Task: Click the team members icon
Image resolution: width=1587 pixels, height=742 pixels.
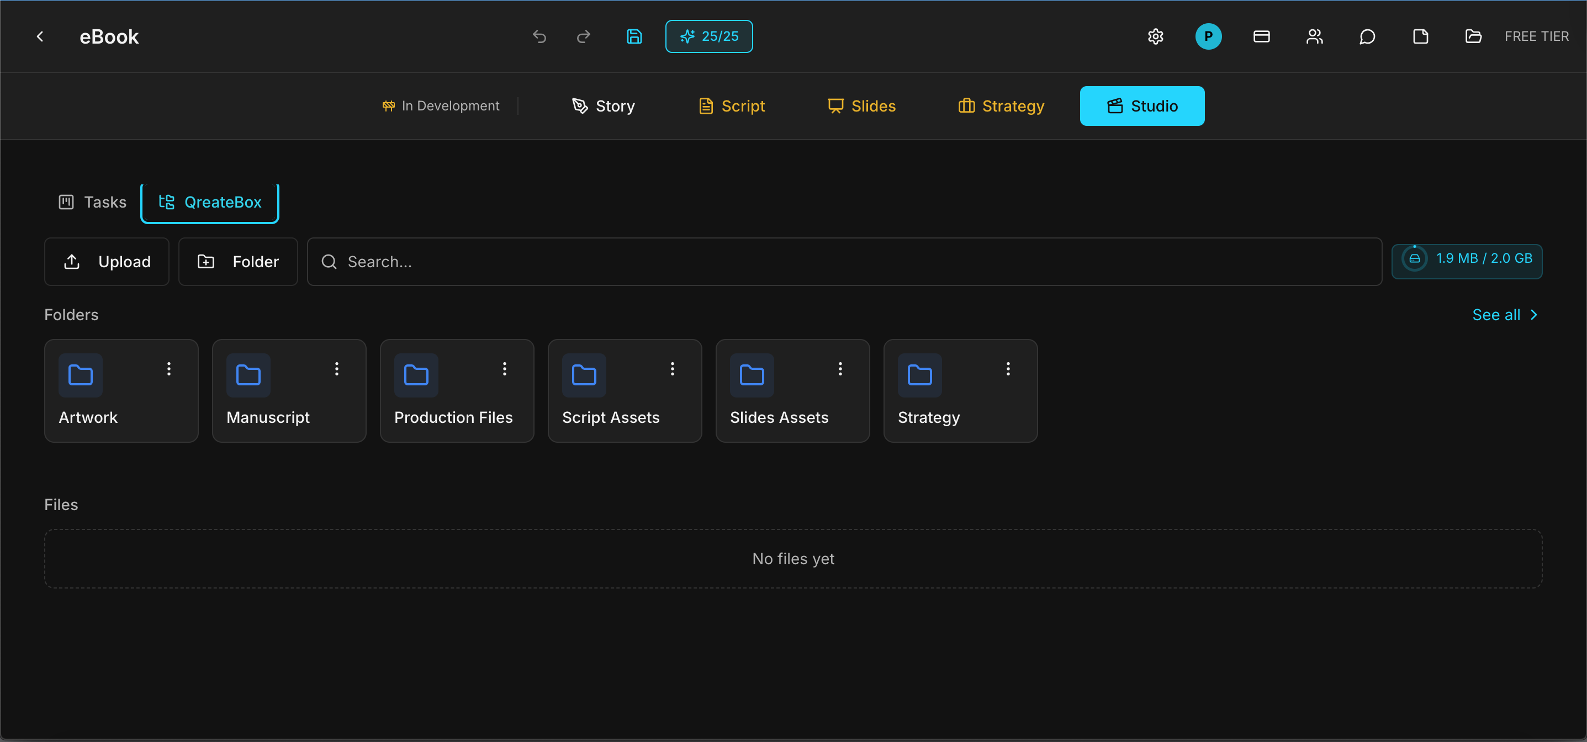Action: tap(1314, 36)
